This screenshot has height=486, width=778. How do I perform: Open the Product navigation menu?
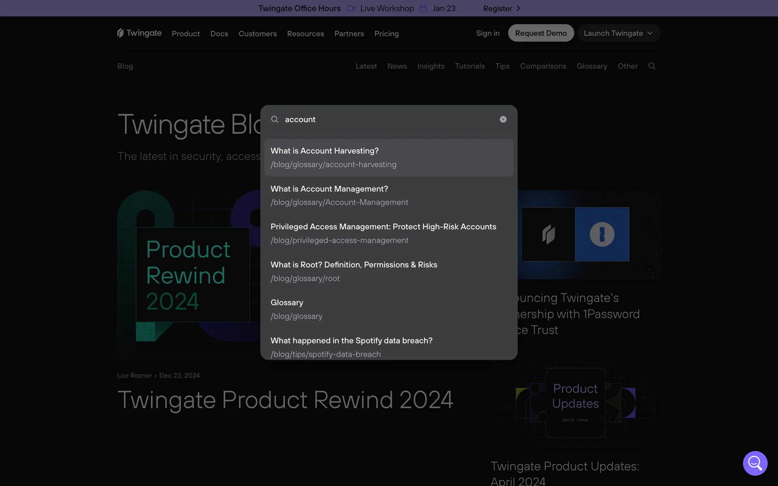(186, 34)
